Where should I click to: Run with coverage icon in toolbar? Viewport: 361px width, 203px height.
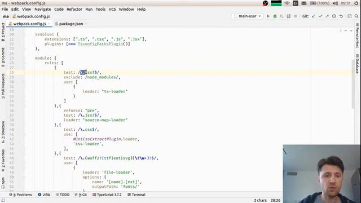coord(281,16)
